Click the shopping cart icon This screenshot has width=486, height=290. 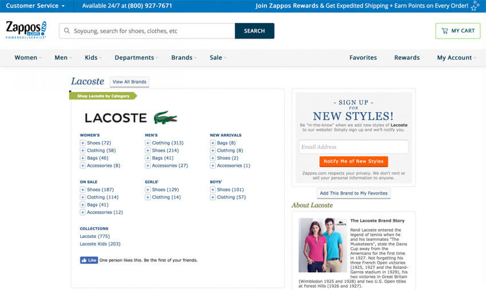(445, 31)
